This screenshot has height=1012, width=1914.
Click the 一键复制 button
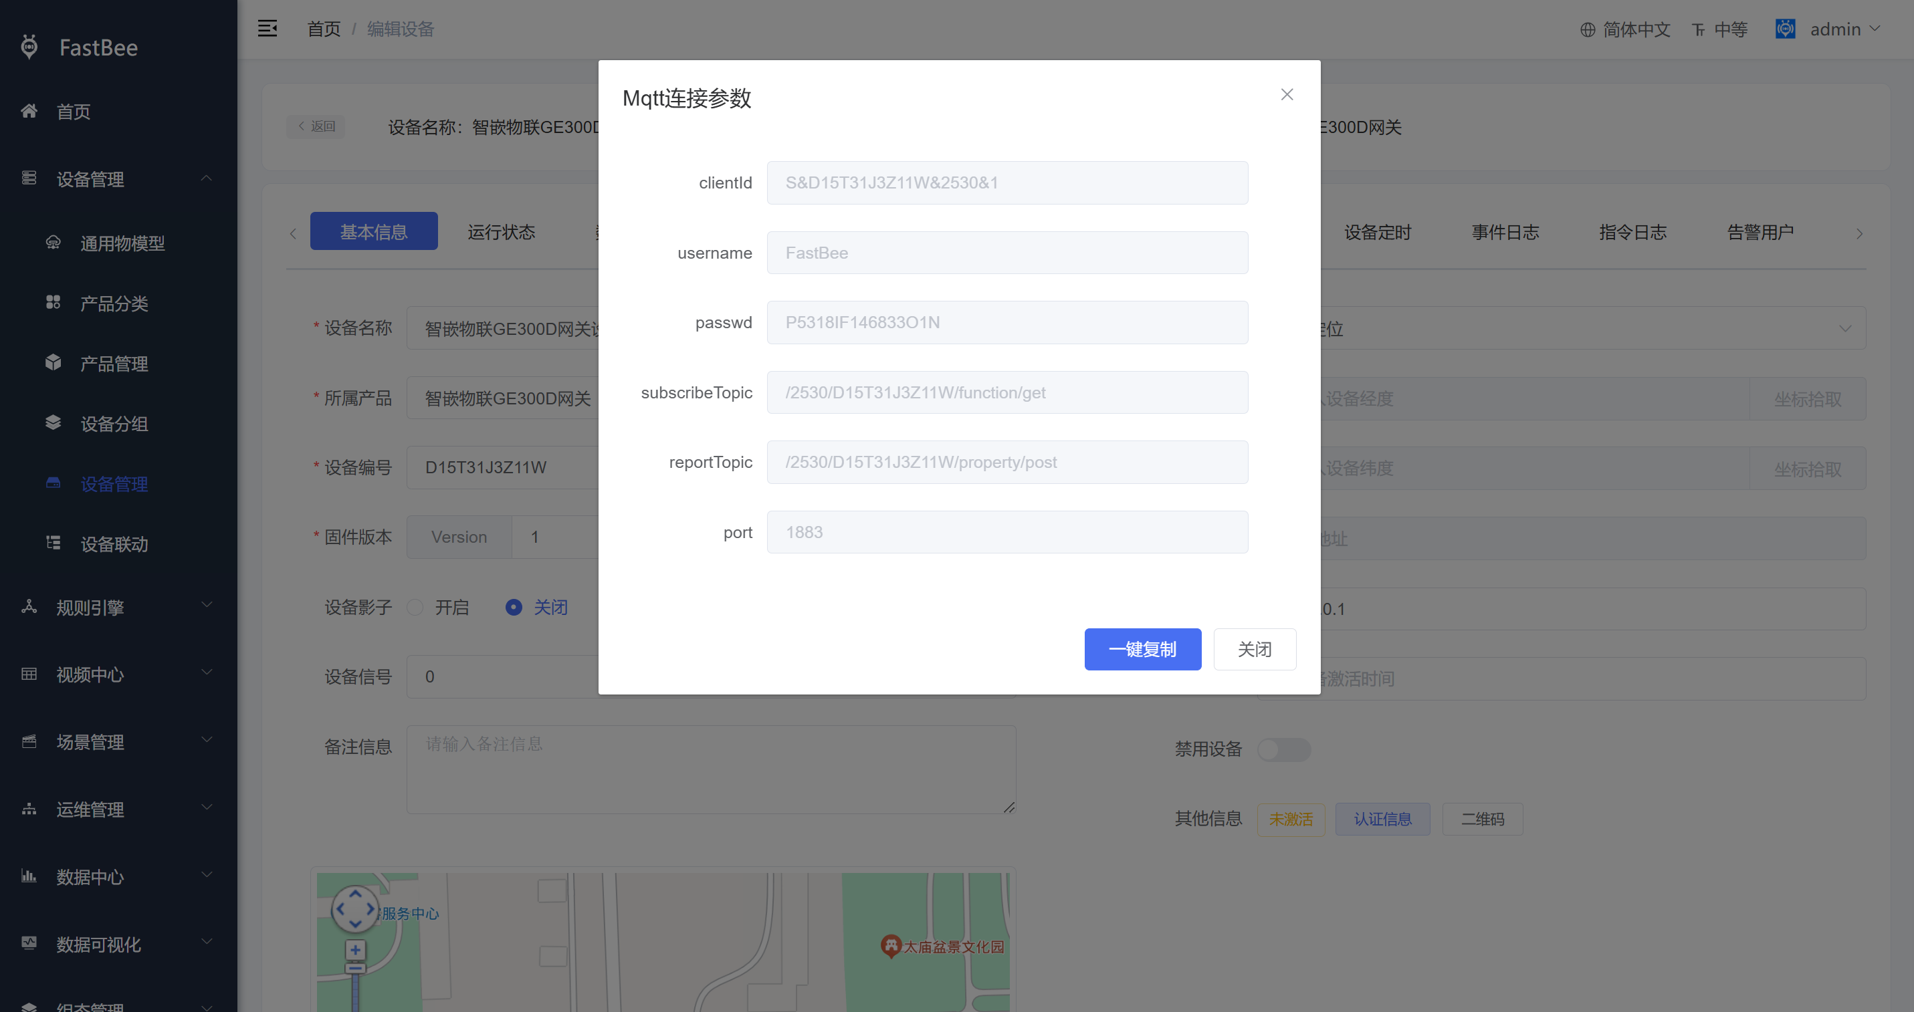(x=1143, y=650)
